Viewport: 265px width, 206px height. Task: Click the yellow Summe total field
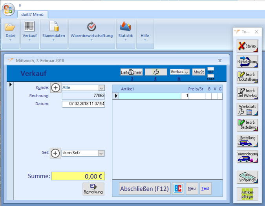pyautogui.click(x=78, y=176)
